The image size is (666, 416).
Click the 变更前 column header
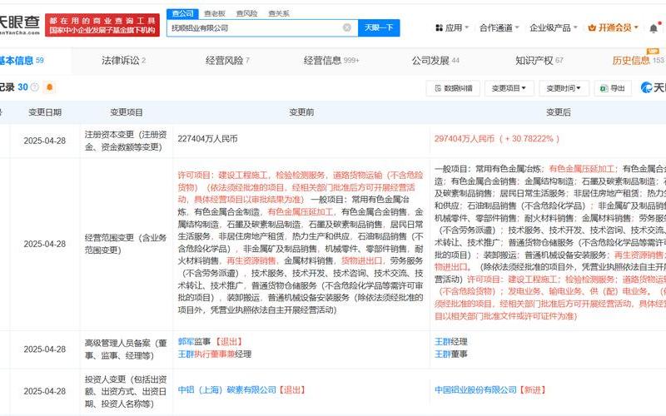coord(301,112)
